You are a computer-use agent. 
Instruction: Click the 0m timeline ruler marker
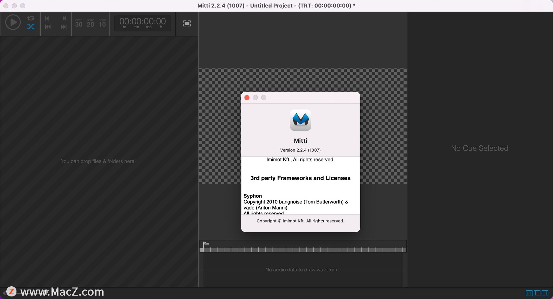tap(206, 243)
